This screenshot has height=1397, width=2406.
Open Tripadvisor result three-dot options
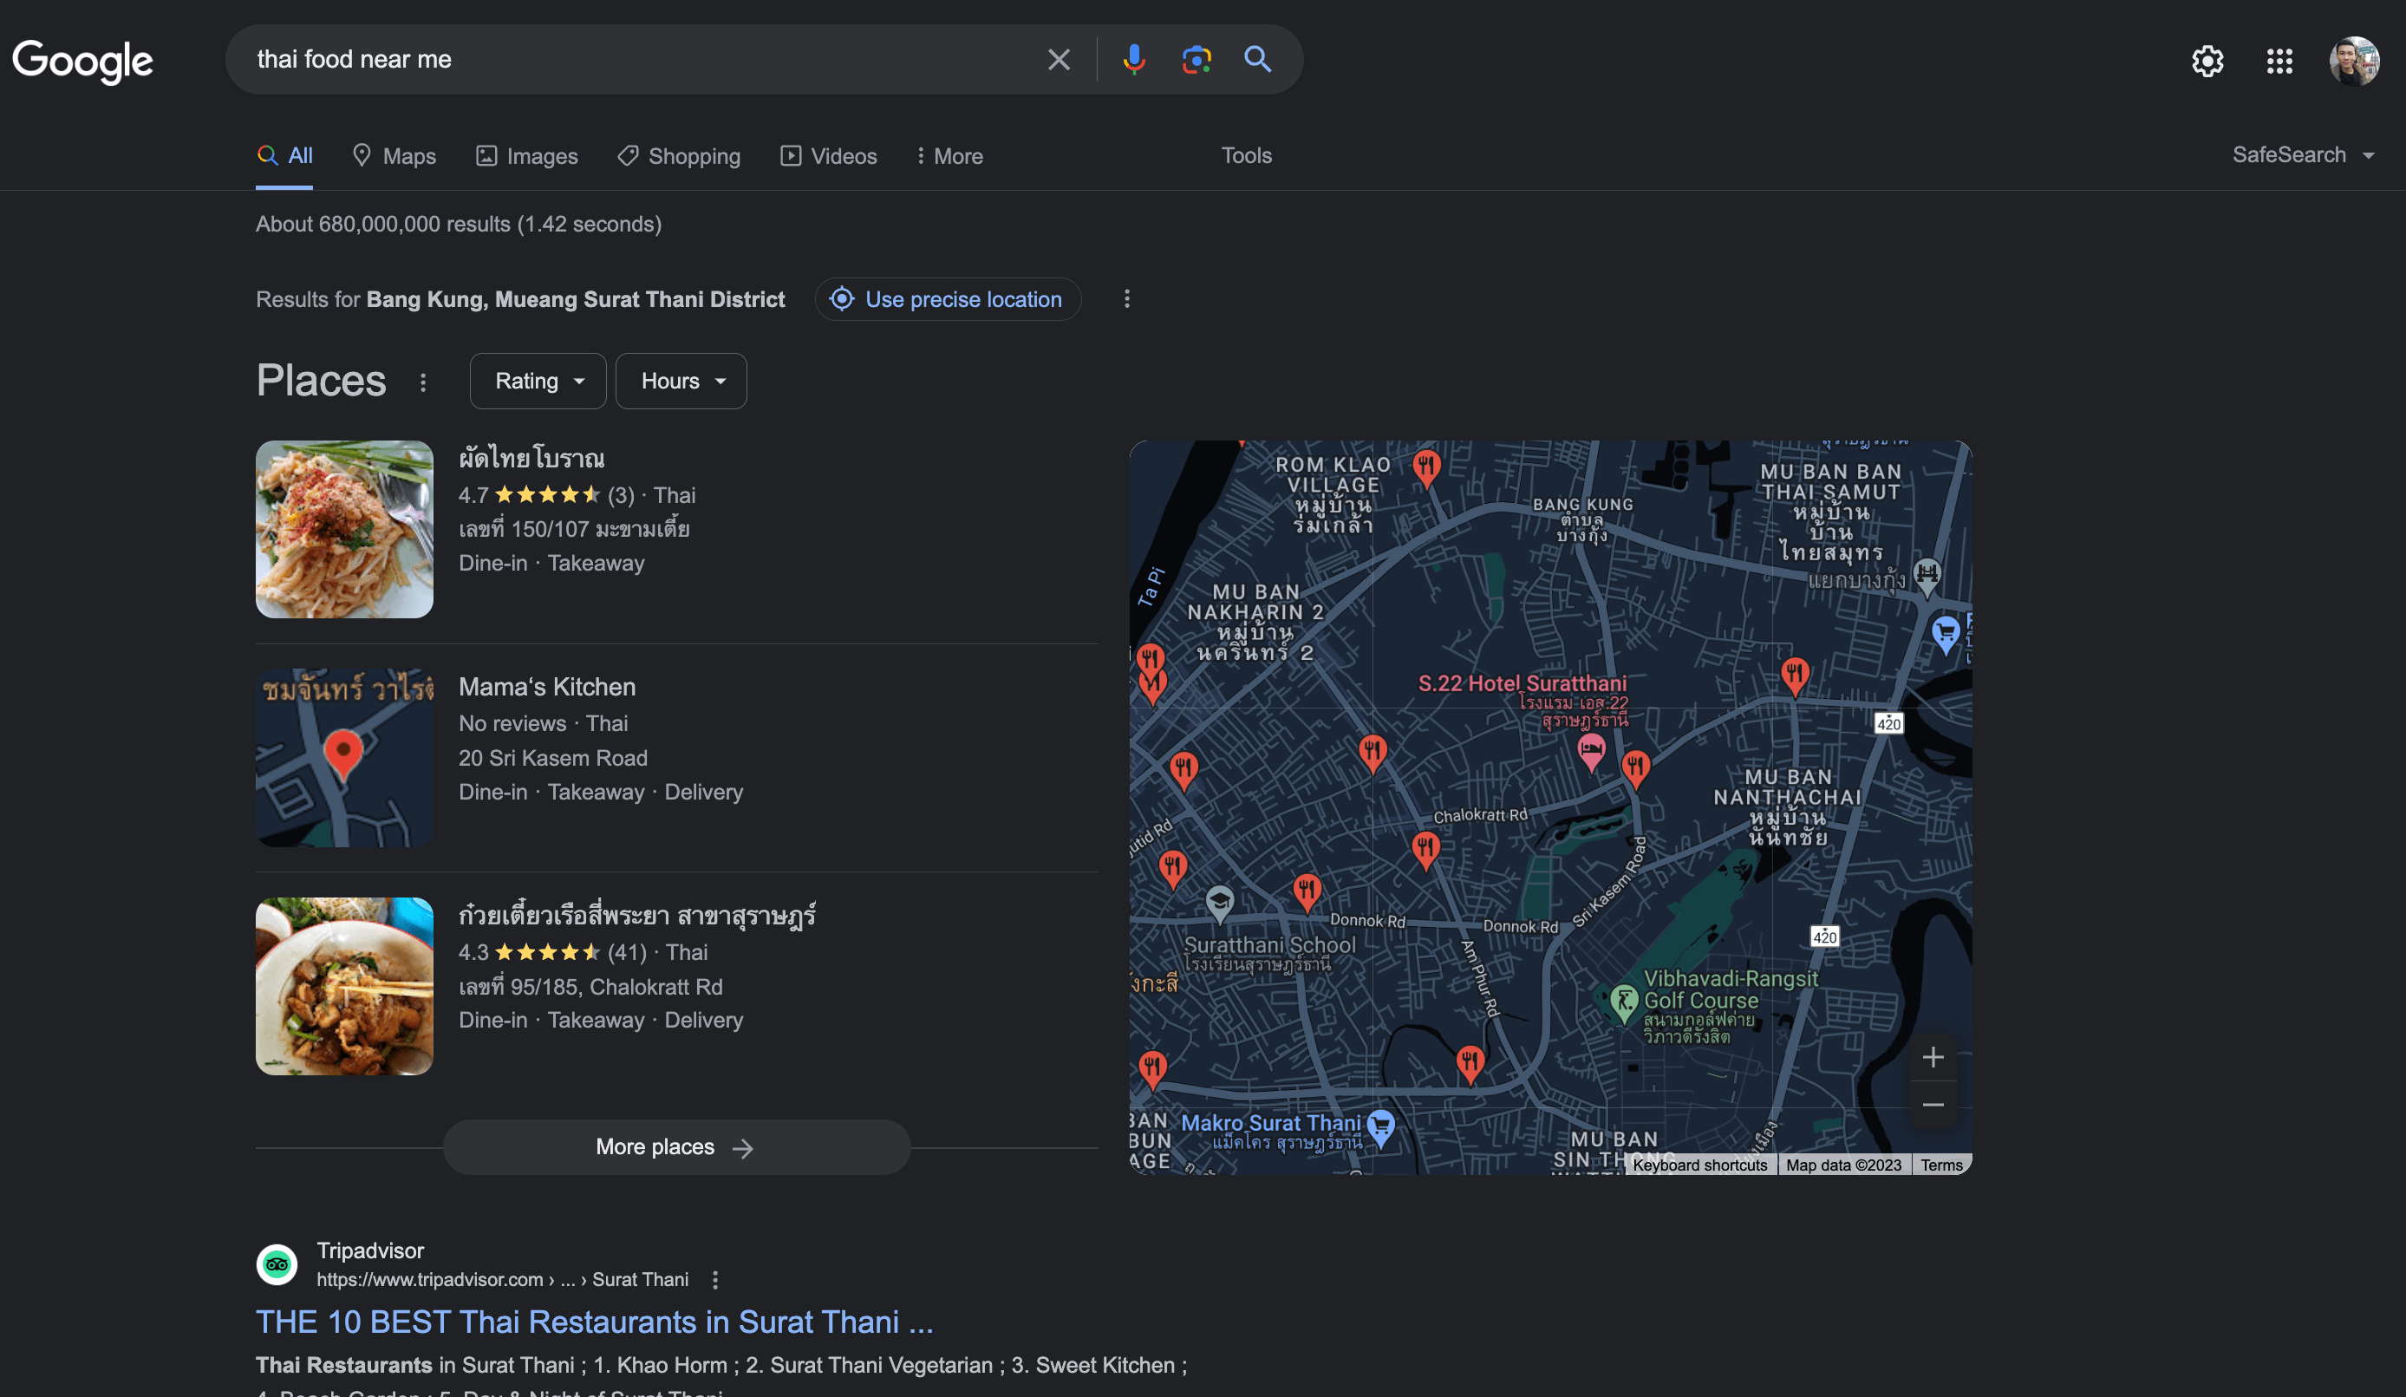715,1280
